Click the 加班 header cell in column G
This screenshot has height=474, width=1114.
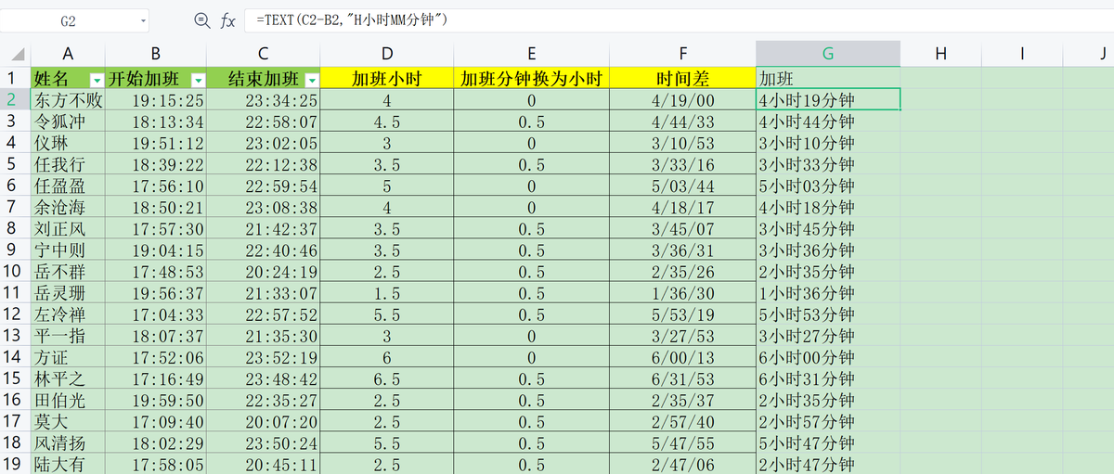point(828,78)
